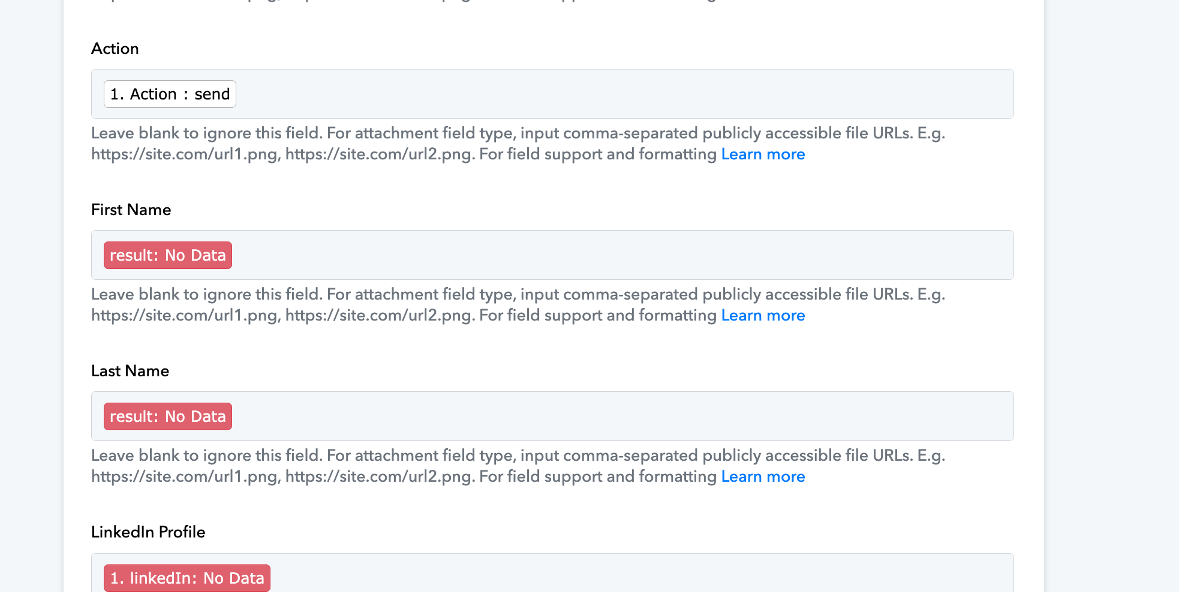Click the help text below Action field

point(518,143)
